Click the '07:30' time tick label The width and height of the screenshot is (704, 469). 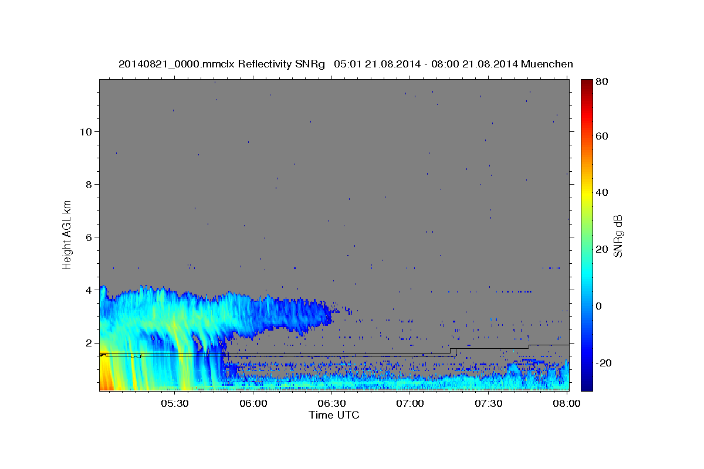pos(489,403)
